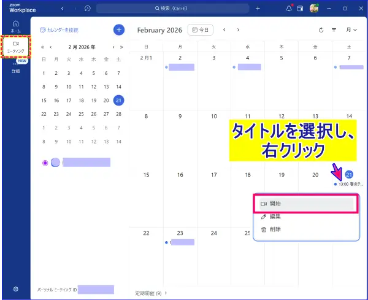This screenshot has height=300, width=368.
Task: Select day 21 in the mini calendar
Action: pos(118,101)
